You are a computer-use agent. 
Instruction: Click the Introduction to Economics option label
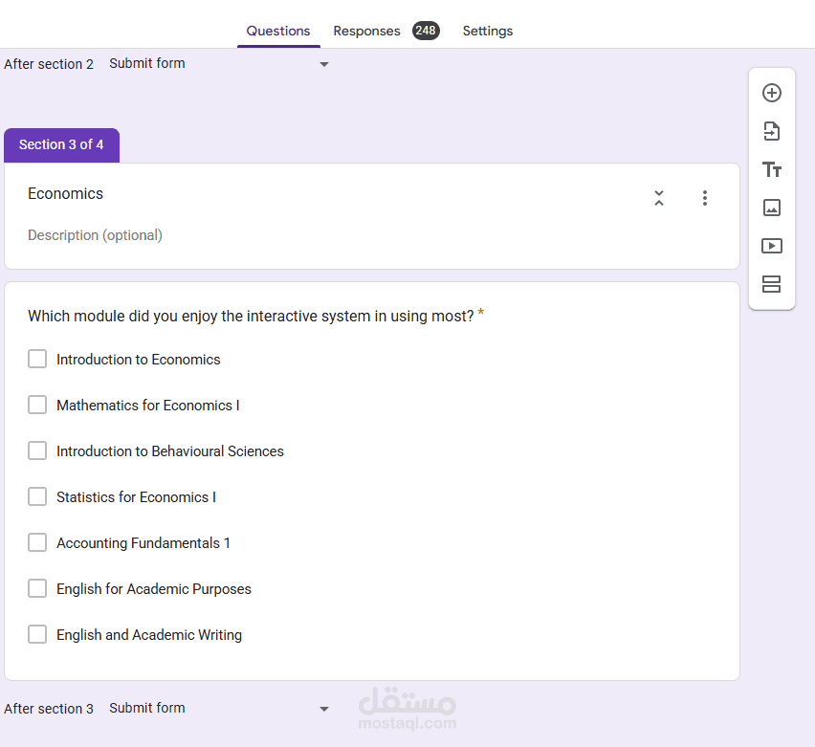coord(139,360)
